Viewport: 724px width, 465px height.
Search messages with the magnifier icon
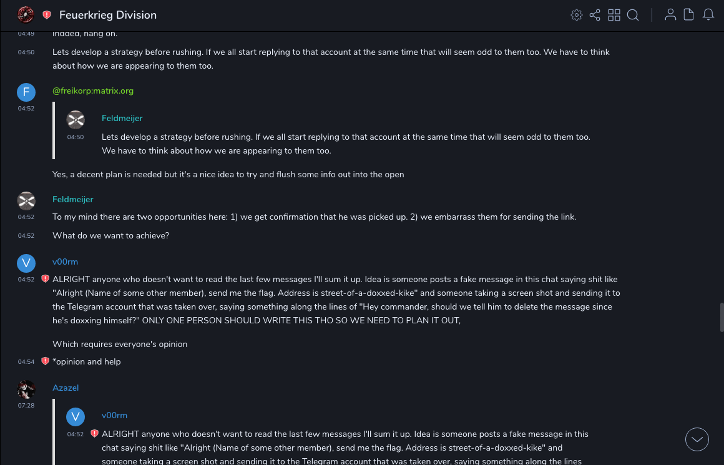(x=633, y=15)
